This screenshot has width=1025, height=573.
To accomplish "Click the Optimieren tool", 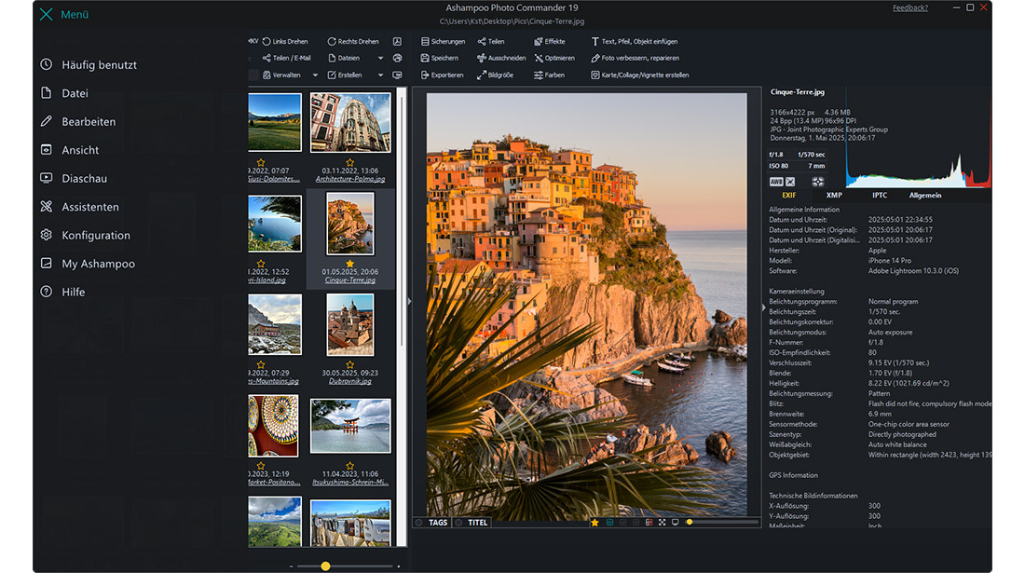I will [x=554, y=58].
